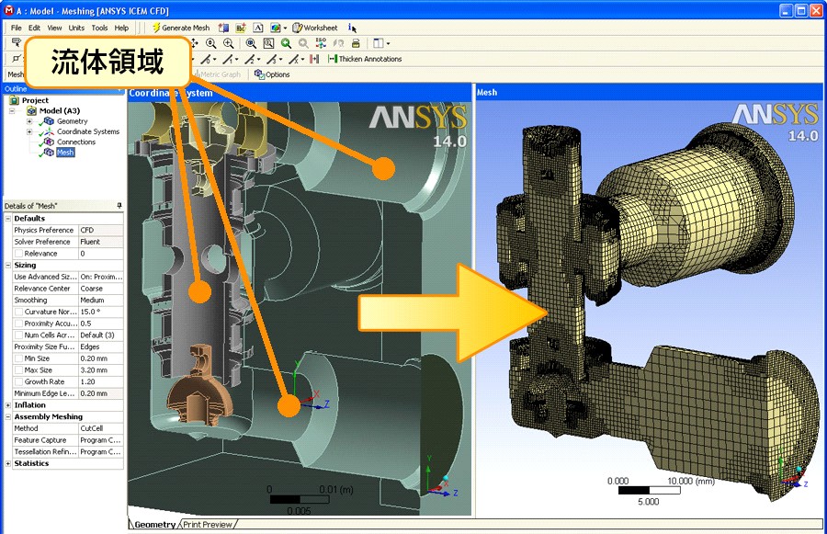Toggle the Relevance checkbox
The width and height of the screenshot is (827, 534).
point(19,254)
